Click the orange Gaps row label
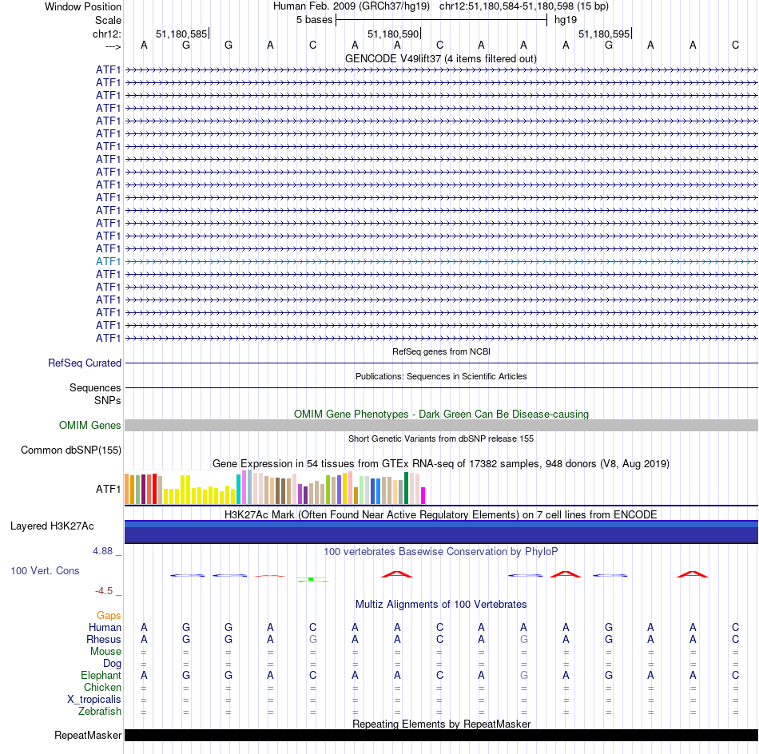 109,615
